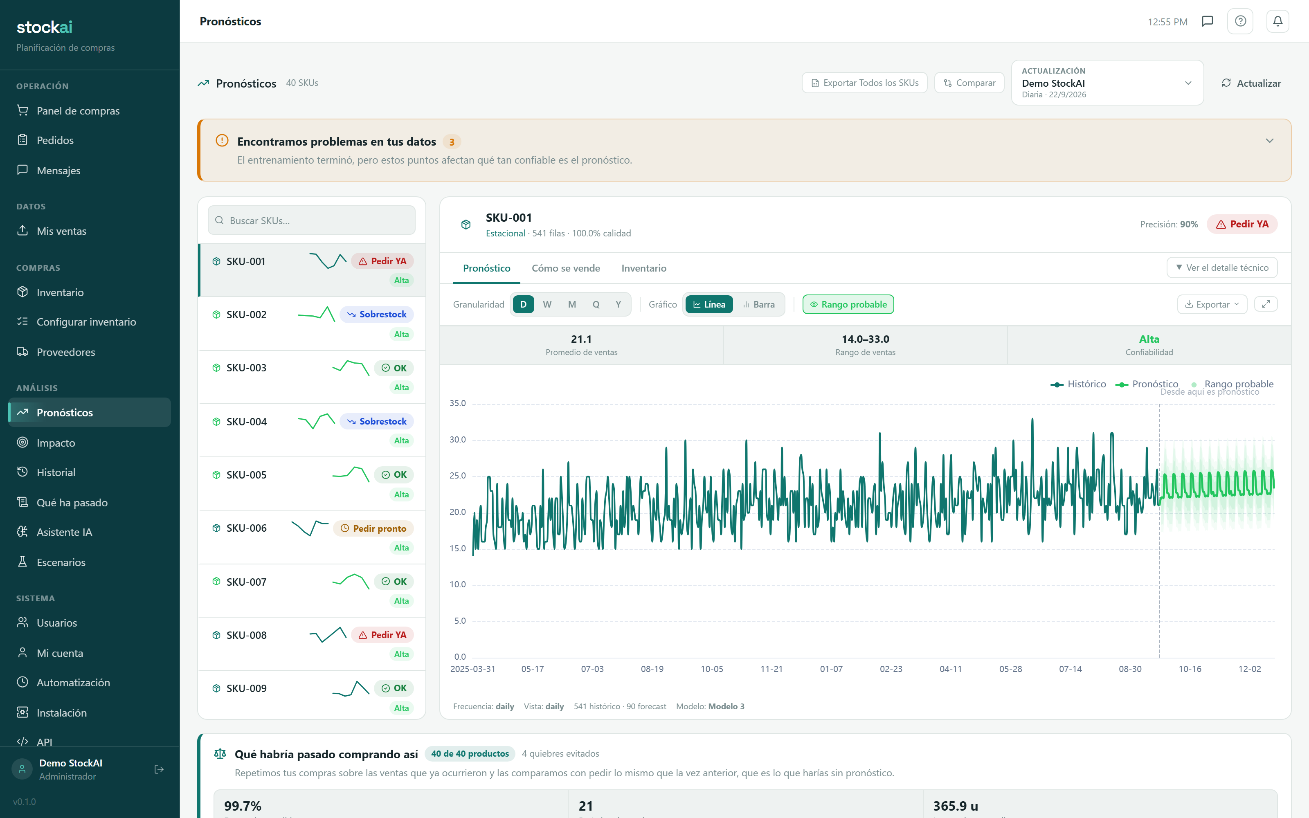This screenshot has width=1309, height=818.
Task: Open Instalación in sidebar
Action: 90,712
